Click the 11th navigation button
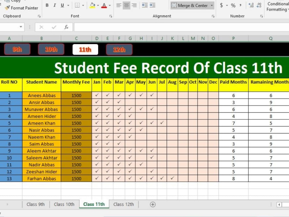 coord(85,49)
